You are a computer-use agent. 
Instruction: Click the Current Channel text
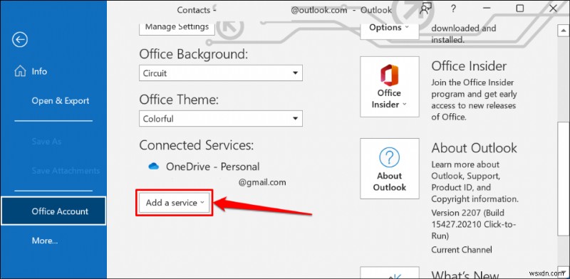pyautogui.click(x=461, y=250)
